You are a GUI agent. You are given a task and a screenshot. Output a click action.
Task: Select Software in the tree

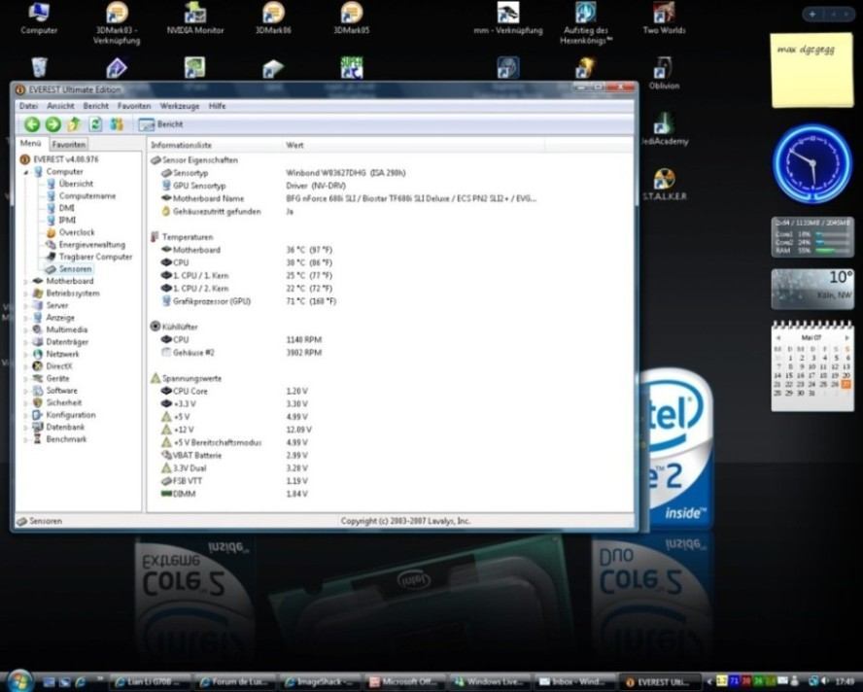coord(61,391)
